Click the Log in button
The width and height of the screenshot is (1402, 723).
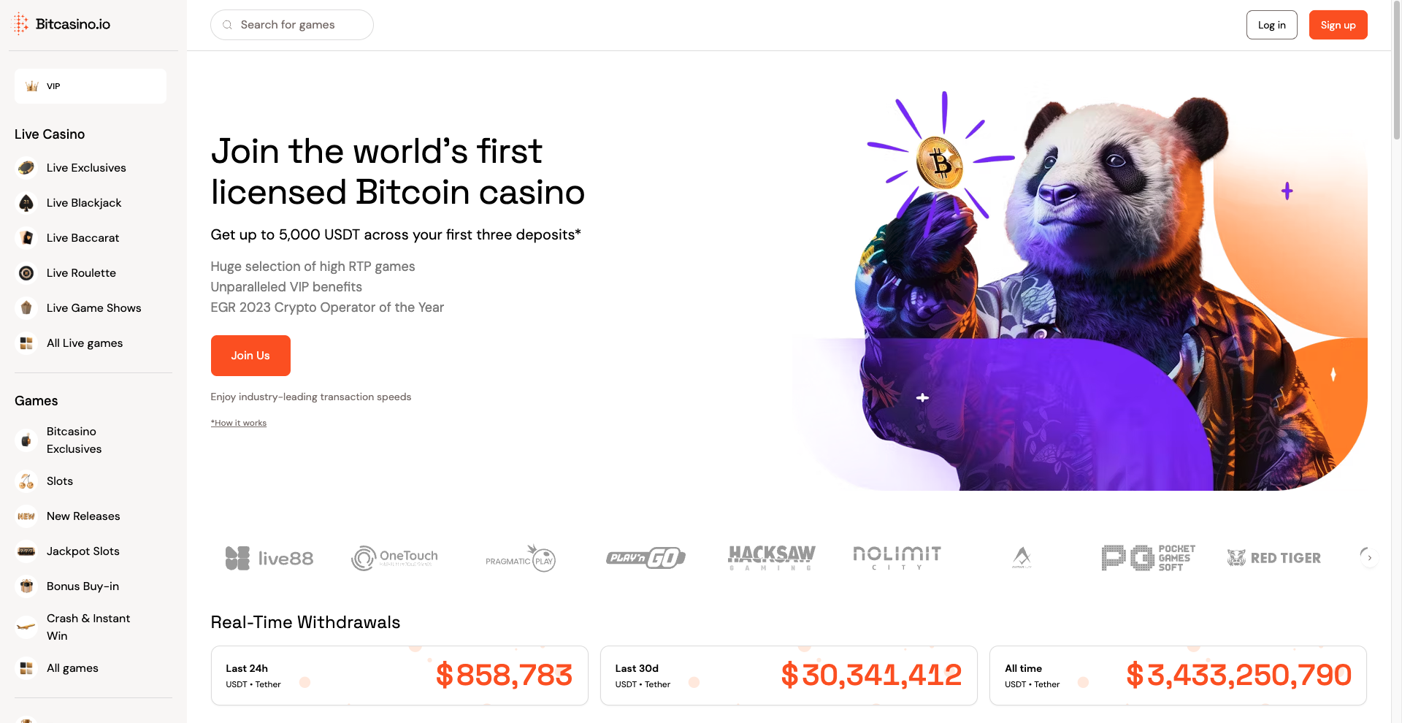pyautogui.click(x=1271, y=25)
